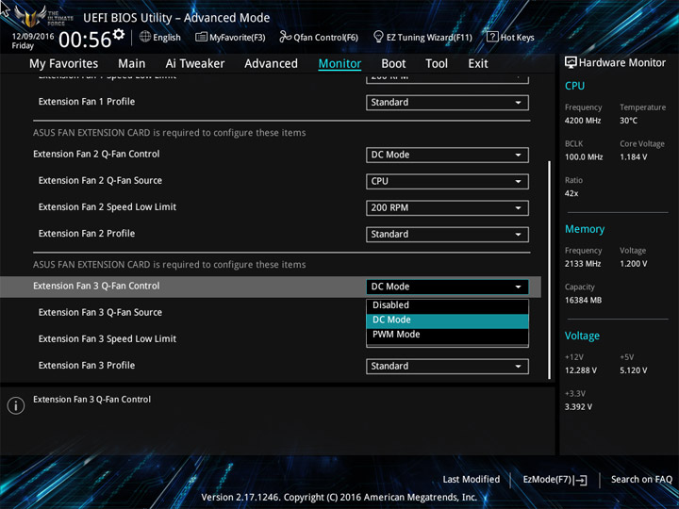Expand Extension Fan 2 Q-Fan Source dropdown

(x=447, y=181)
